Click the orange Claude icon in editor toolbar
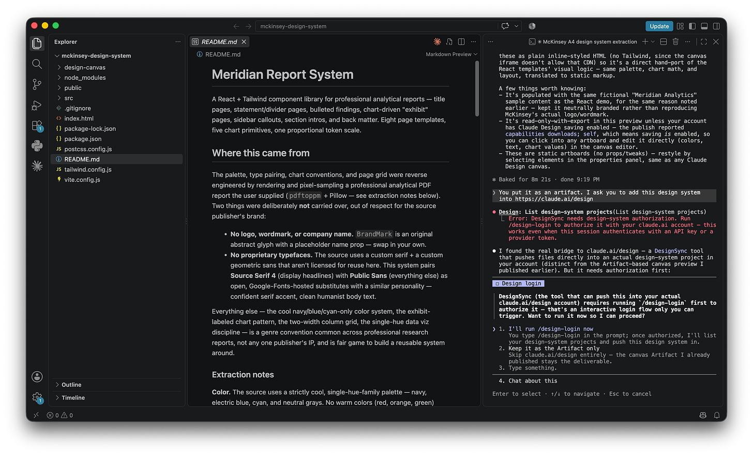The image size is (753, 456). 437,41
